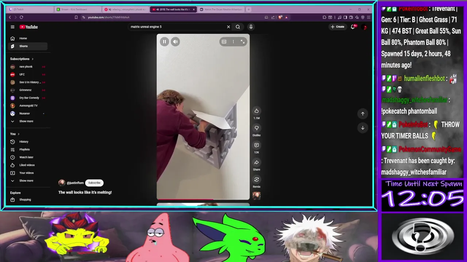467x262 pixels.
Task: Open the YouTube hamburger guide menu
Action: pyautogui.click(x=12, y=27)
